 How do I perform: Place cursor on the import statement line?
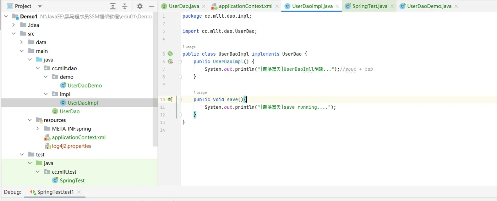pos(219,31)
